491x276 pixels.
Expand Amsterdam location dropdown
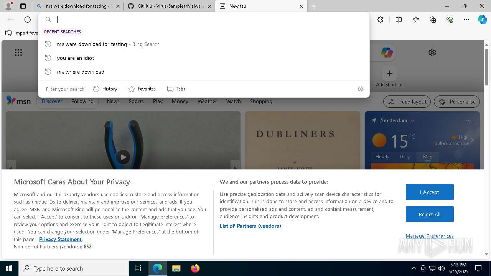click(x=413, y=120)
